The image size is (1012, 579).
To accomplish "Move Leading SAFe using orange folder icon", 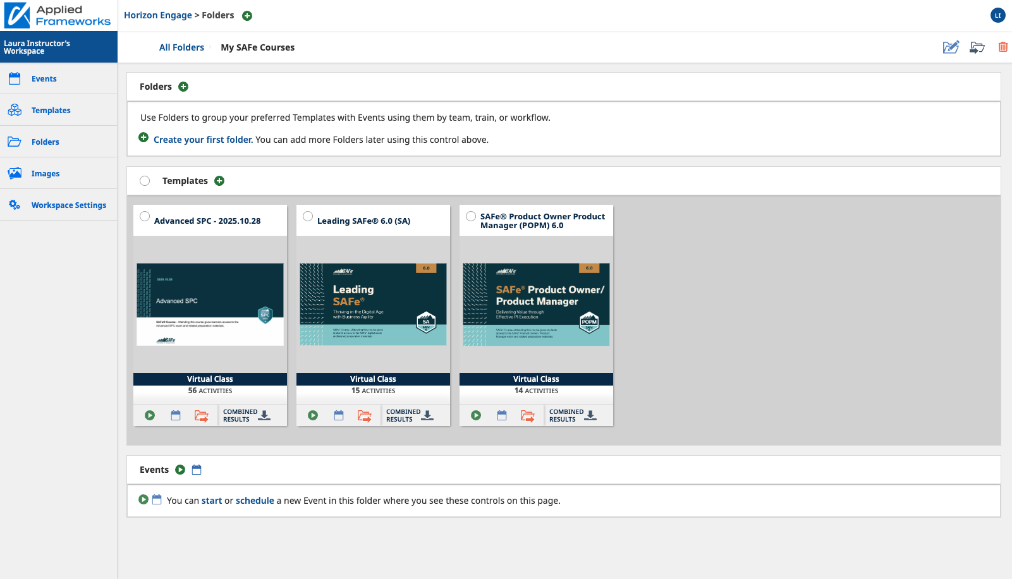I will 364,415.
